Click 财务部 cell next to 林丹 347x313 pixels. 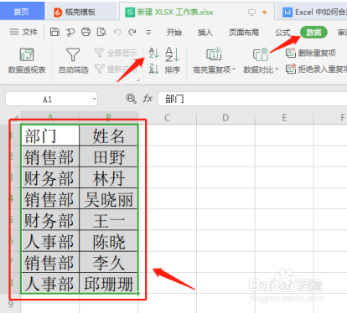(x=50, y=178)
